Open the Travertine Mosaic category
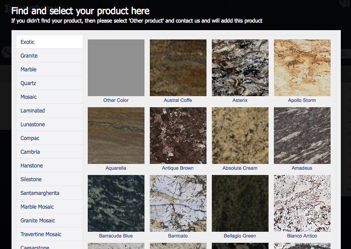The image size is (351, 249). (x=50, y=234)
